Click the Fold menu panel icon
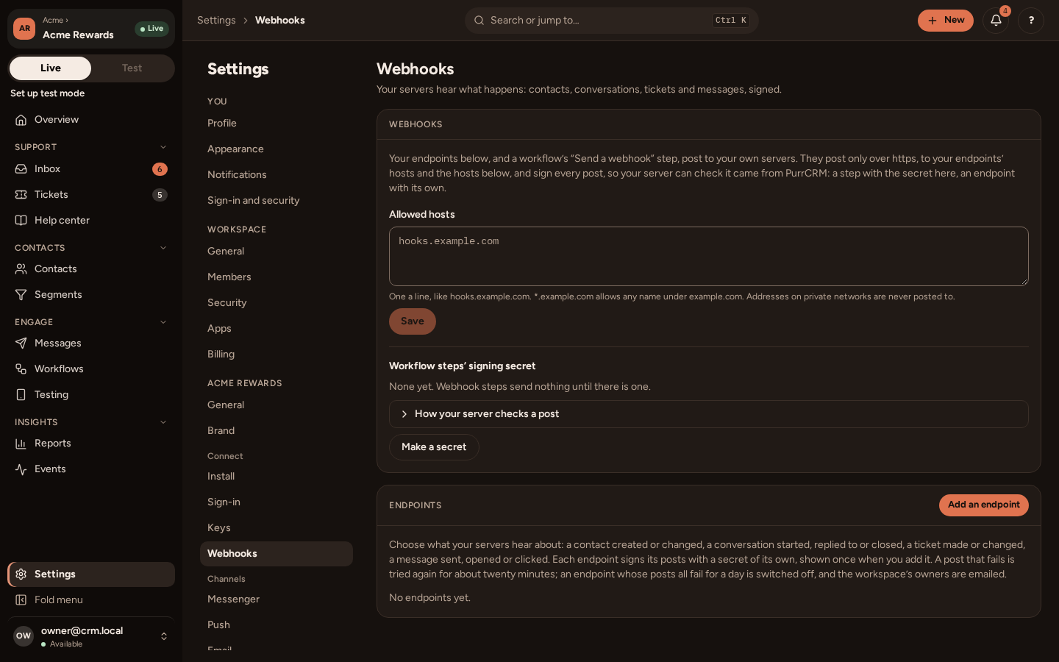Screen dimensions: 1059x662 21,600
